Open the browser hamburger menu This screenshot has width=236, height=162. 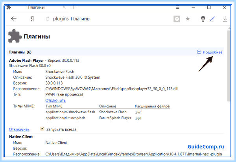point(178,7)
